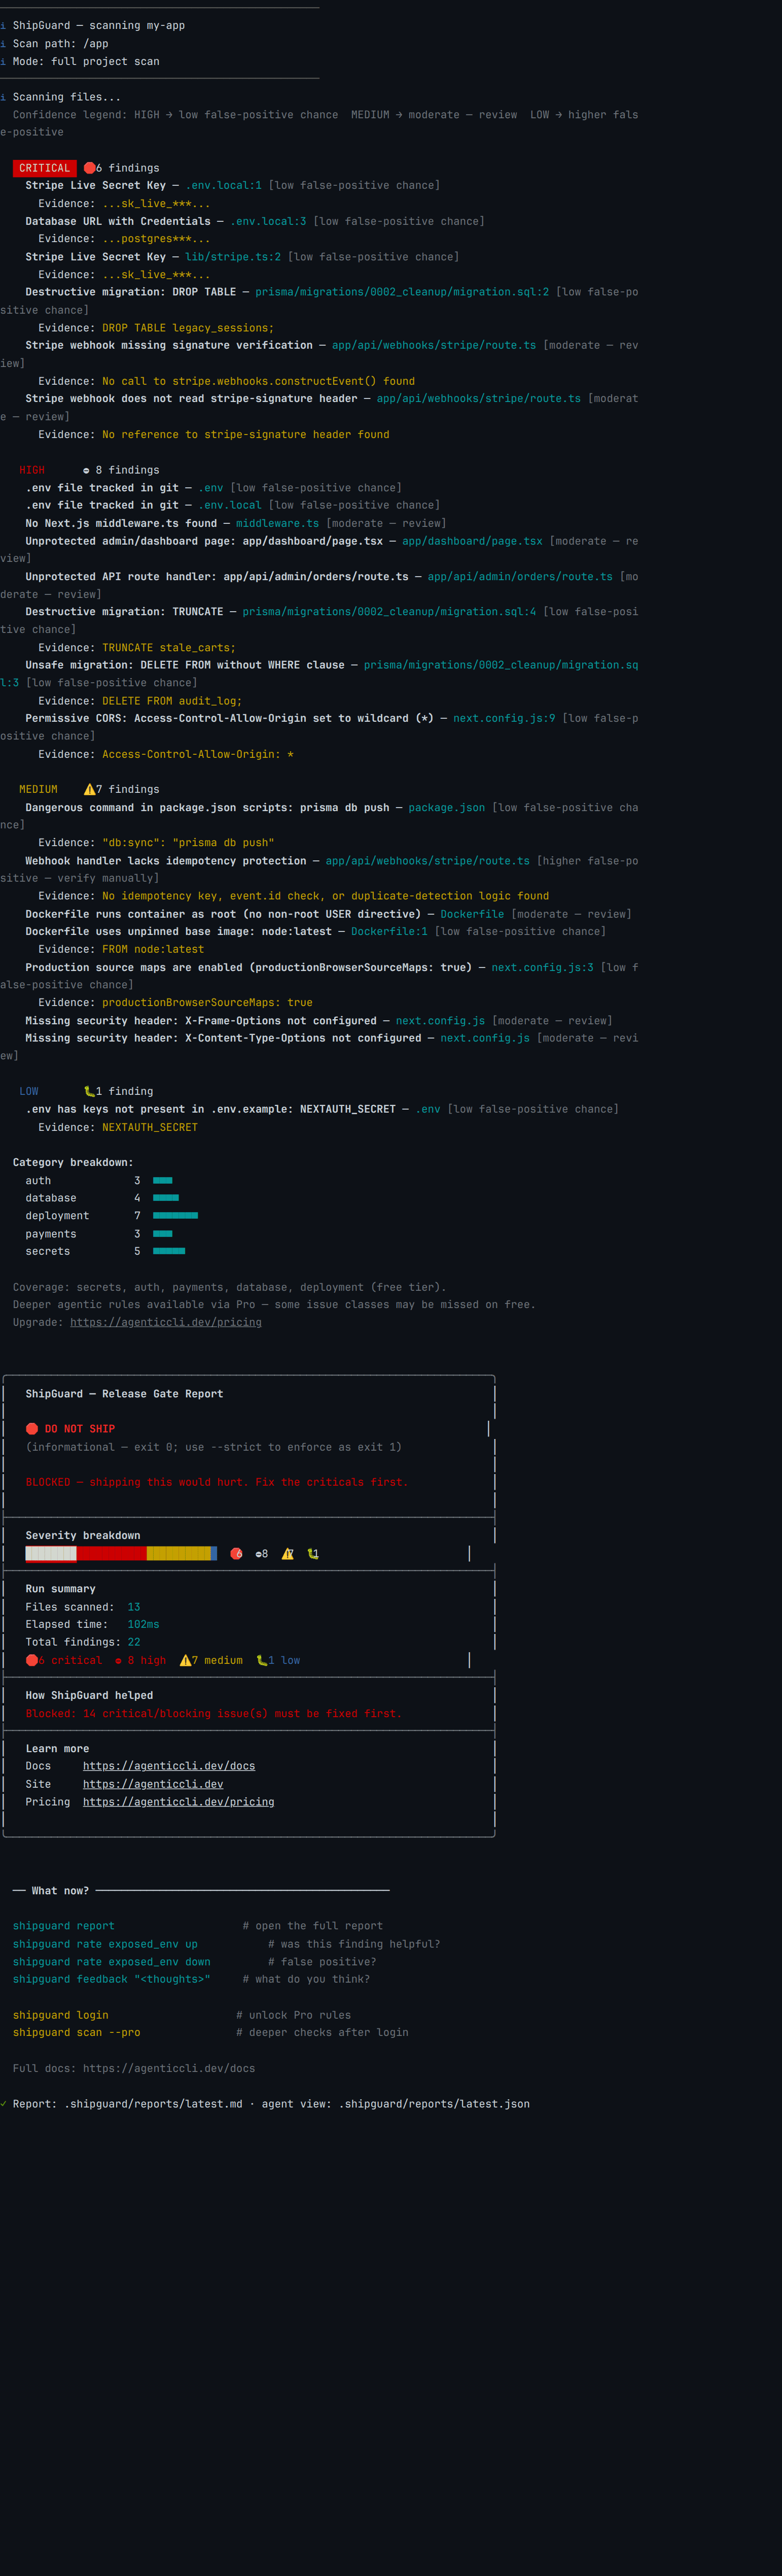
Task: Click the no-entry icon before '8 high'
Action: click(118, 1660)
